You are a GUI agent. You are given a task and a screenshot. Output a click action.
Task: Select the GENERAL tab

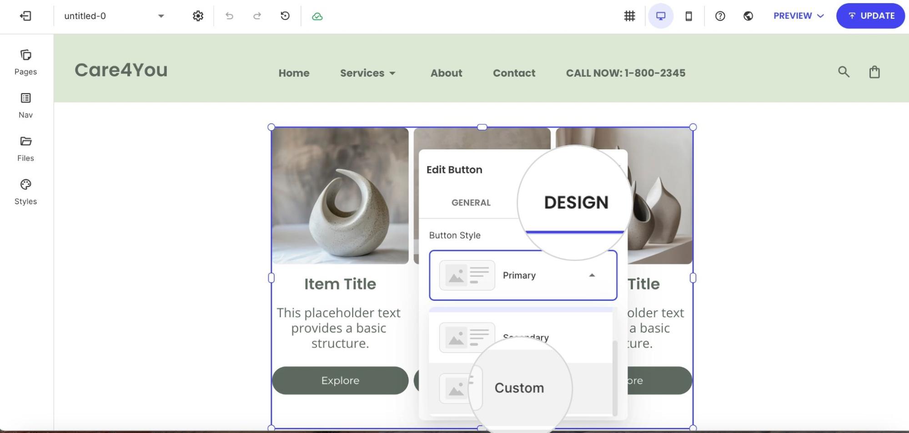point(471,203)
